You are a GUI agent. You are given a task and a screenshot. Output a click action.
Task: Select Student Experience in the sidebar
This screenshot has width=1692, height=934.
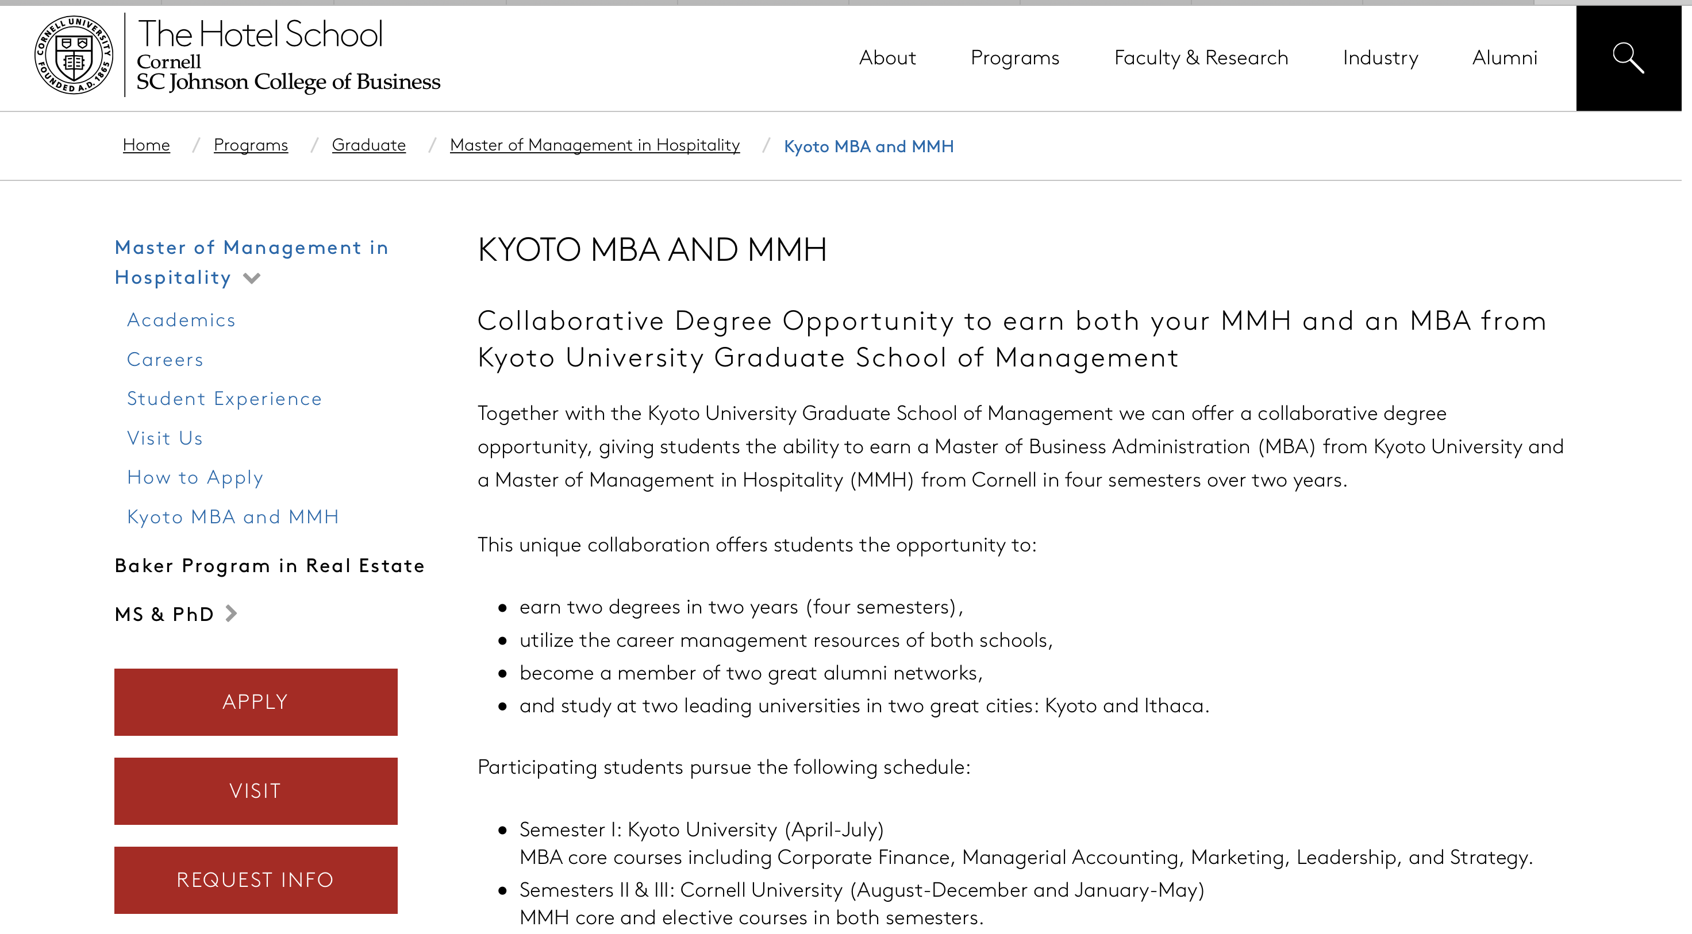point(224,399)
